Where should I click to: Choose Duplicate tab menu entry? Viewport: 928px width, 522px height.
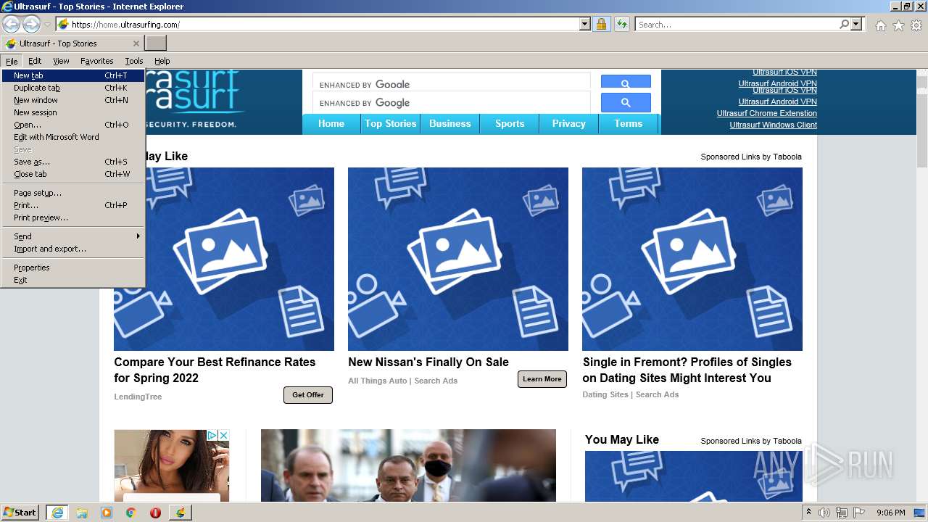coord(73,88)
